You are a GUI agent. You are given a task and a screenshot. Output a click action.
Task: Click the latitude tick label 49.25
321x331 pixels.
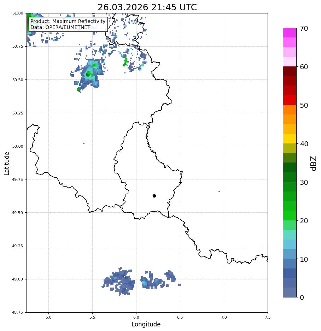pyautogui.click(x=18, y=246)
